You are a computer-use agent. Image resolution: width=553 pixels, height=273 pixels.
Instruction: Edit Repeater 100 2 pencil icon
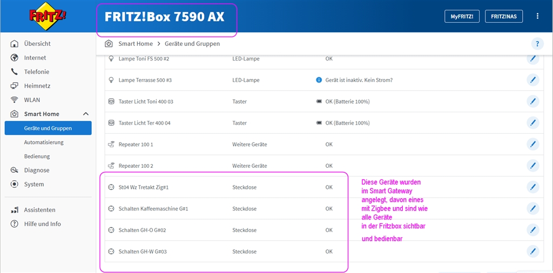(533, 166)
